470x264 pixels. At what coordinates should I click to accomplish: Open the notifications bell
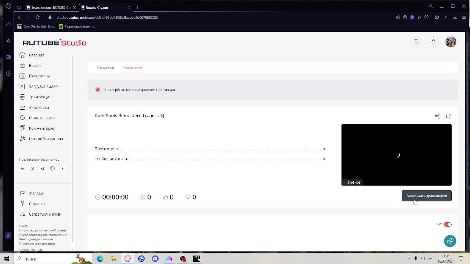tap(433, 42)
